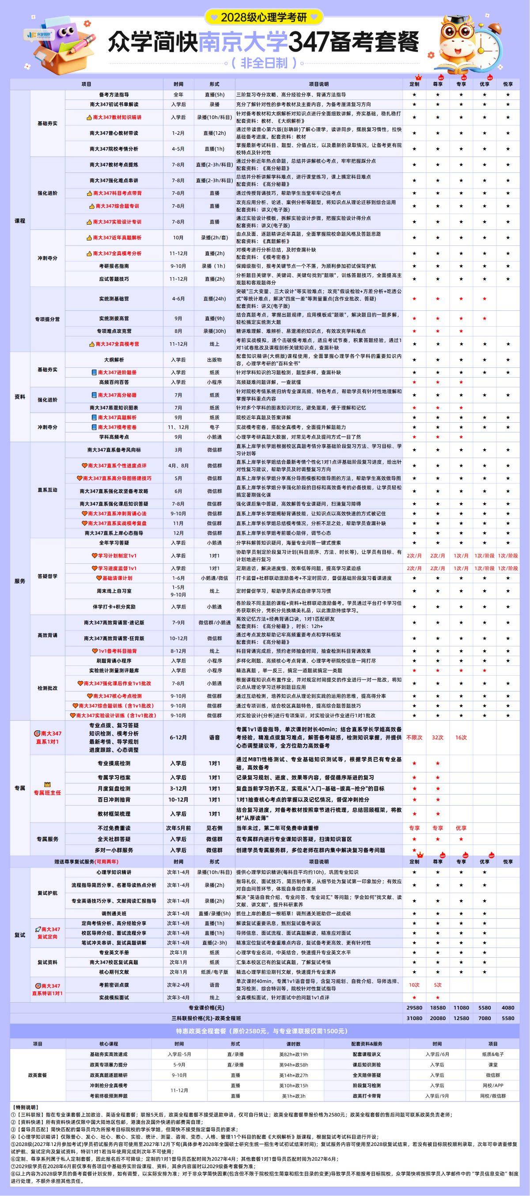Click heart icon beside 南大347直系高分导图搭建技巧

tap(80, 478)
